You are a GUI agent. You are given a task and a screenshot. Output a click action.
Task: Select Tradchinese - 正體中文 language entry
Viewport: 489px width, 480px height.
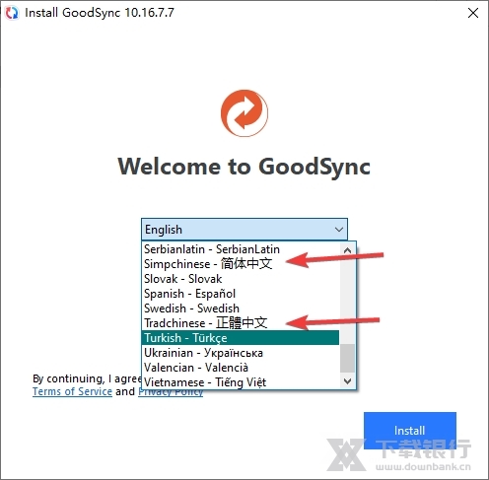(x=241, y=323)
